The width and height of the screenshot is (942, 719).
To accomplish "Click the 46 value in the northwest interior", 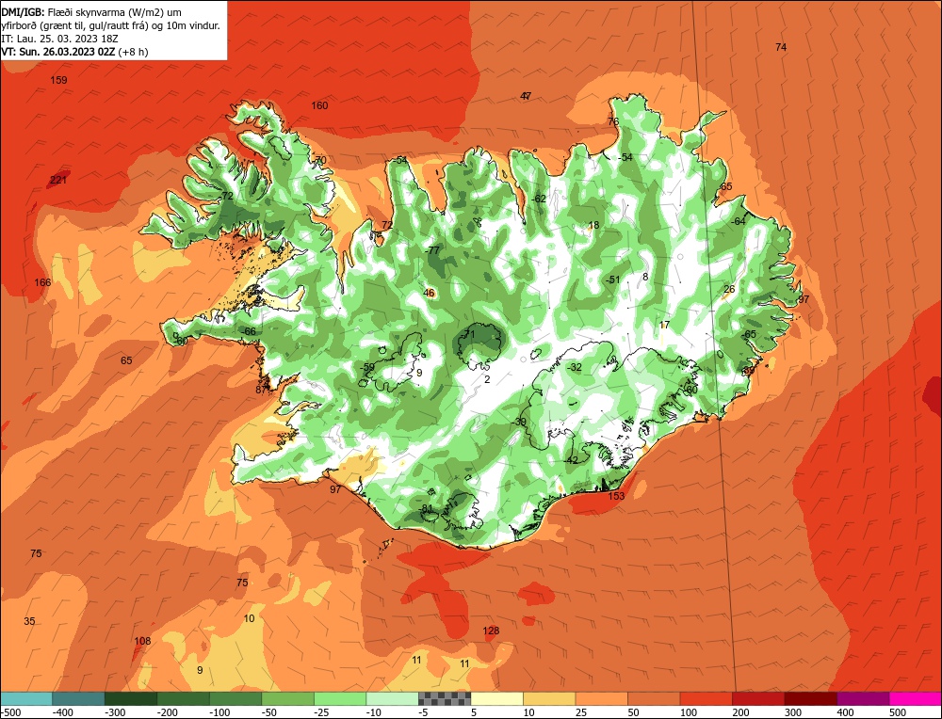I will [429, 293].
